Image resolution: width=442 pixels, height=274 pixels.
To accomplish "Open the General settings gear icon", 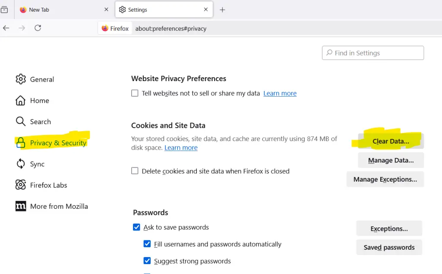I will pyautogui.click(x=21, y=79).
